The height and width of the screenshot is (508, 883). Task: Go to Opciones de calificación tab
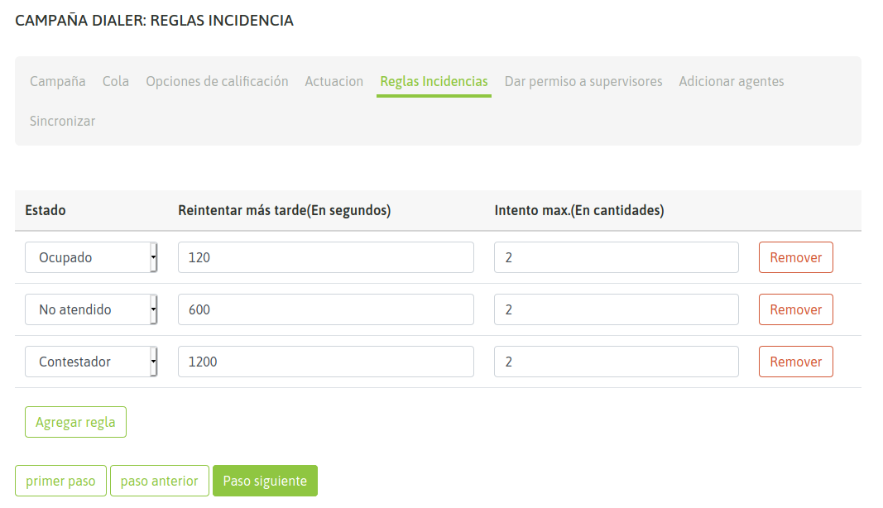tap(217, 81)
